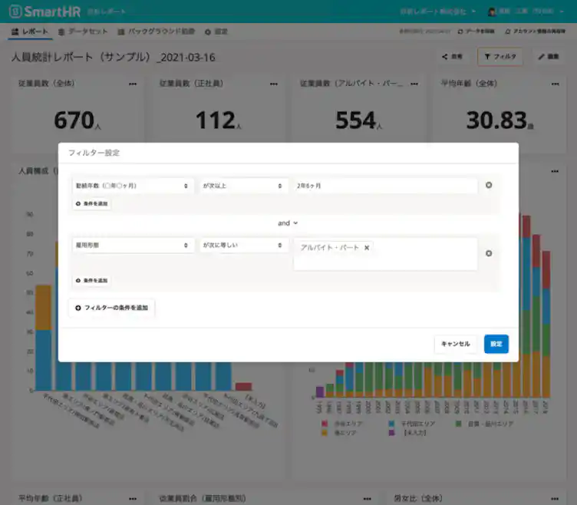Open more menu on 従業員数（アルバイト・パー card
This screenshot has width=577, height=505.
point(414,84)
